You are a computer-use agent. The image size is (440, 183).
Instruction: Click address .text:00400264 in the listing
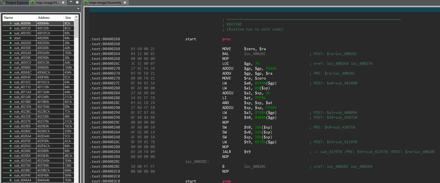tap(105, 54)
